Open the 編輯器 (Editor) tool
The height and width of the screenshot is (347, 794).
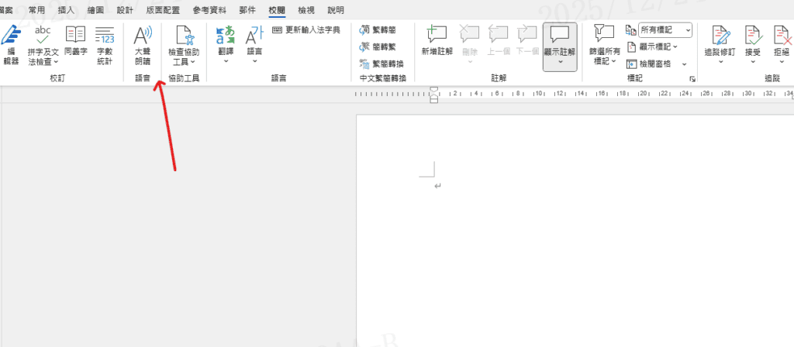coord(11,45)
